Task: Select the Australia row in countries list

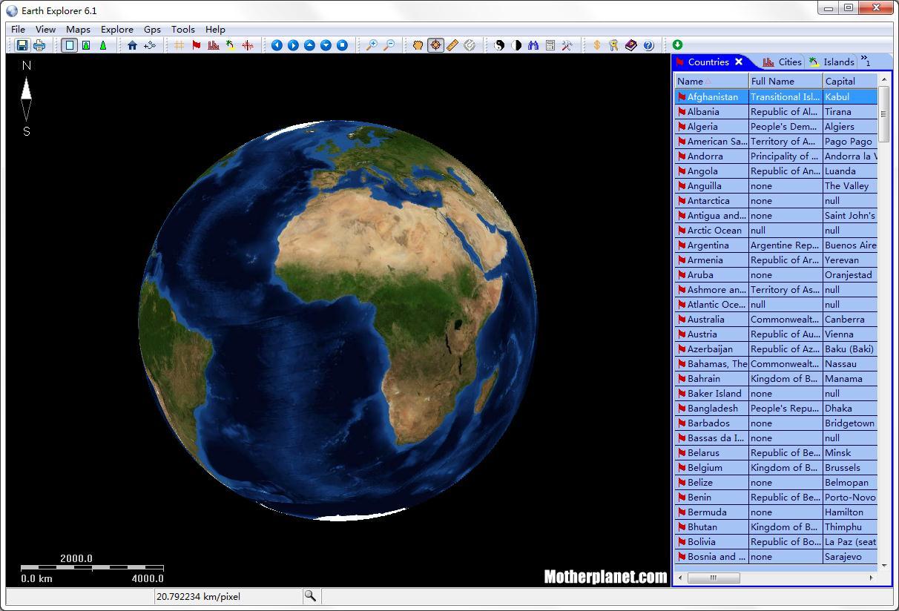Action: pos(705,320)
